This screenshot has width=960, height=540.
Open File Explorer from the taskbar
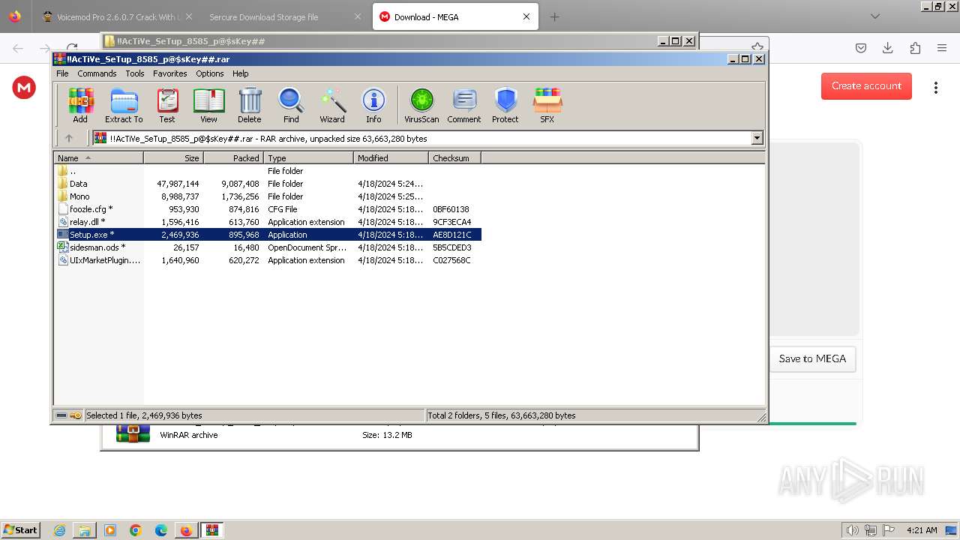[85, 530]
